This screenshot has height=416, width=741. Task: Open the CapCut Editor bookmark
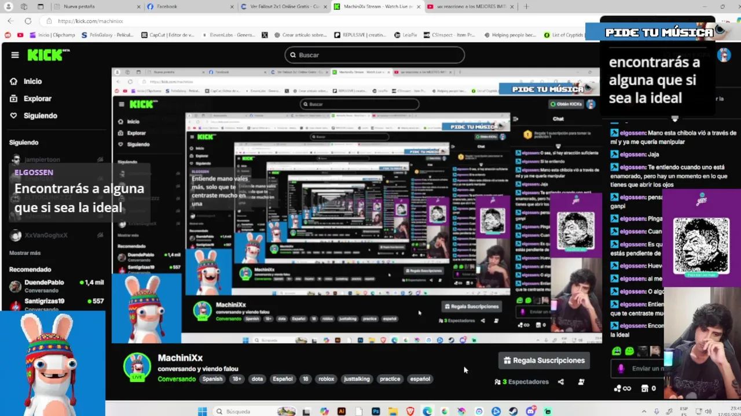click(x=168, y=35)
